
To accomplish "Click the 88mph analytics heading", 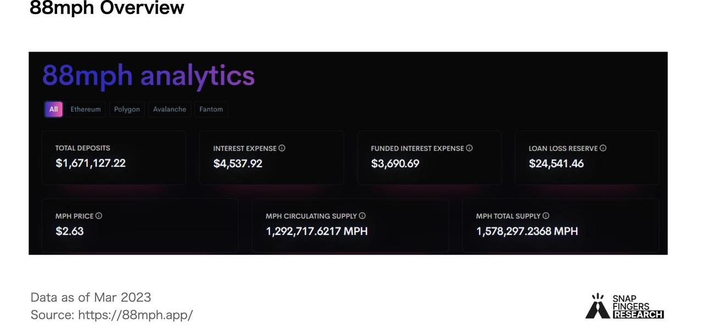I will click(148, 75).
